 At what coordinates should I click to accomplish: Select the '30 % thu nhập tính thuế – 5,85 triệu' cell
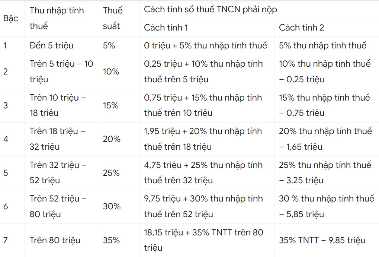tap(326, 206)
